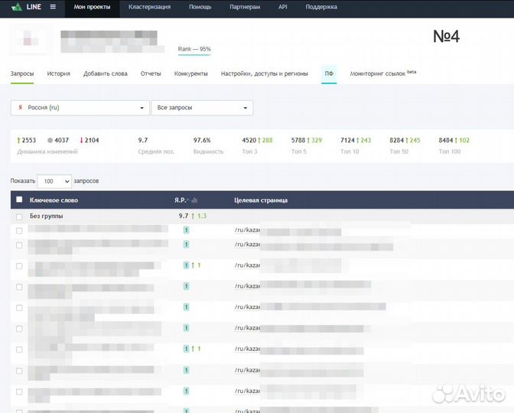514x413 pixels.
Task: Click the Rank — 95% progress indicator
Action: click(x=194, y=50)
